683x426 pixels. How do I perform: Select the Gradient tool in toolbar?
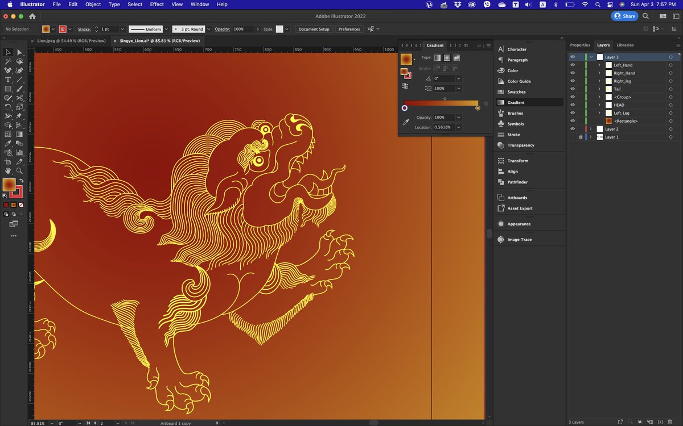(19, 134)
